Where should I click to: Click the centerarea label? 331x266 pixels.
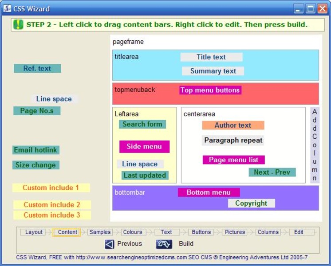click(x=199, y=114)
